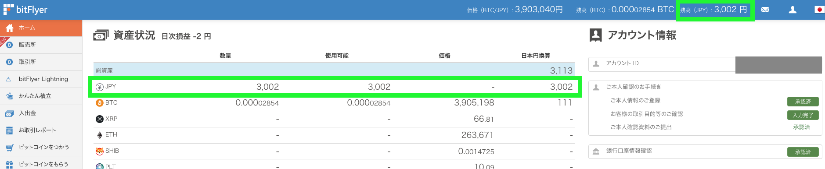
Task: Click the BTC balance 0.00002854 BTC in header
Action: pyautogui.click(x=643, y=10)
